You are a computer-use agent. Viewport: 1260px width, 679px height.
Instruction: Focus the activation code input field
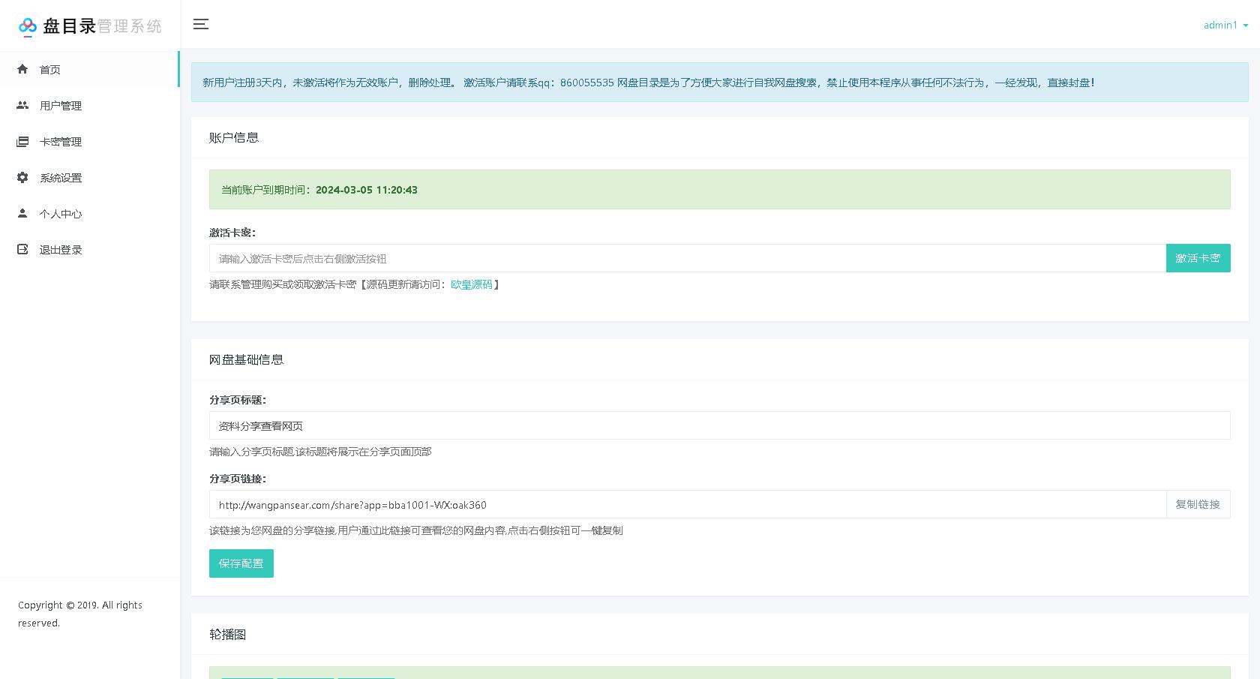[675, 257]
